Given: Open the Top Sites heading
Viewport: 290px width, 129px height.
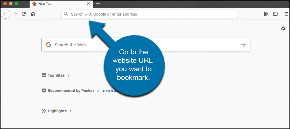Looking at the screenshot, I should (x=56, y=76).
